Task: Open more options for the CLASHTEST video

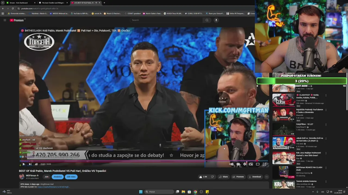Action: click(x=326, y=95)
